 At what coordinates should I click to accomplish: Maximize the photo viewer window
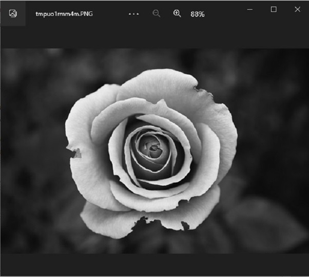pos(274,9)
